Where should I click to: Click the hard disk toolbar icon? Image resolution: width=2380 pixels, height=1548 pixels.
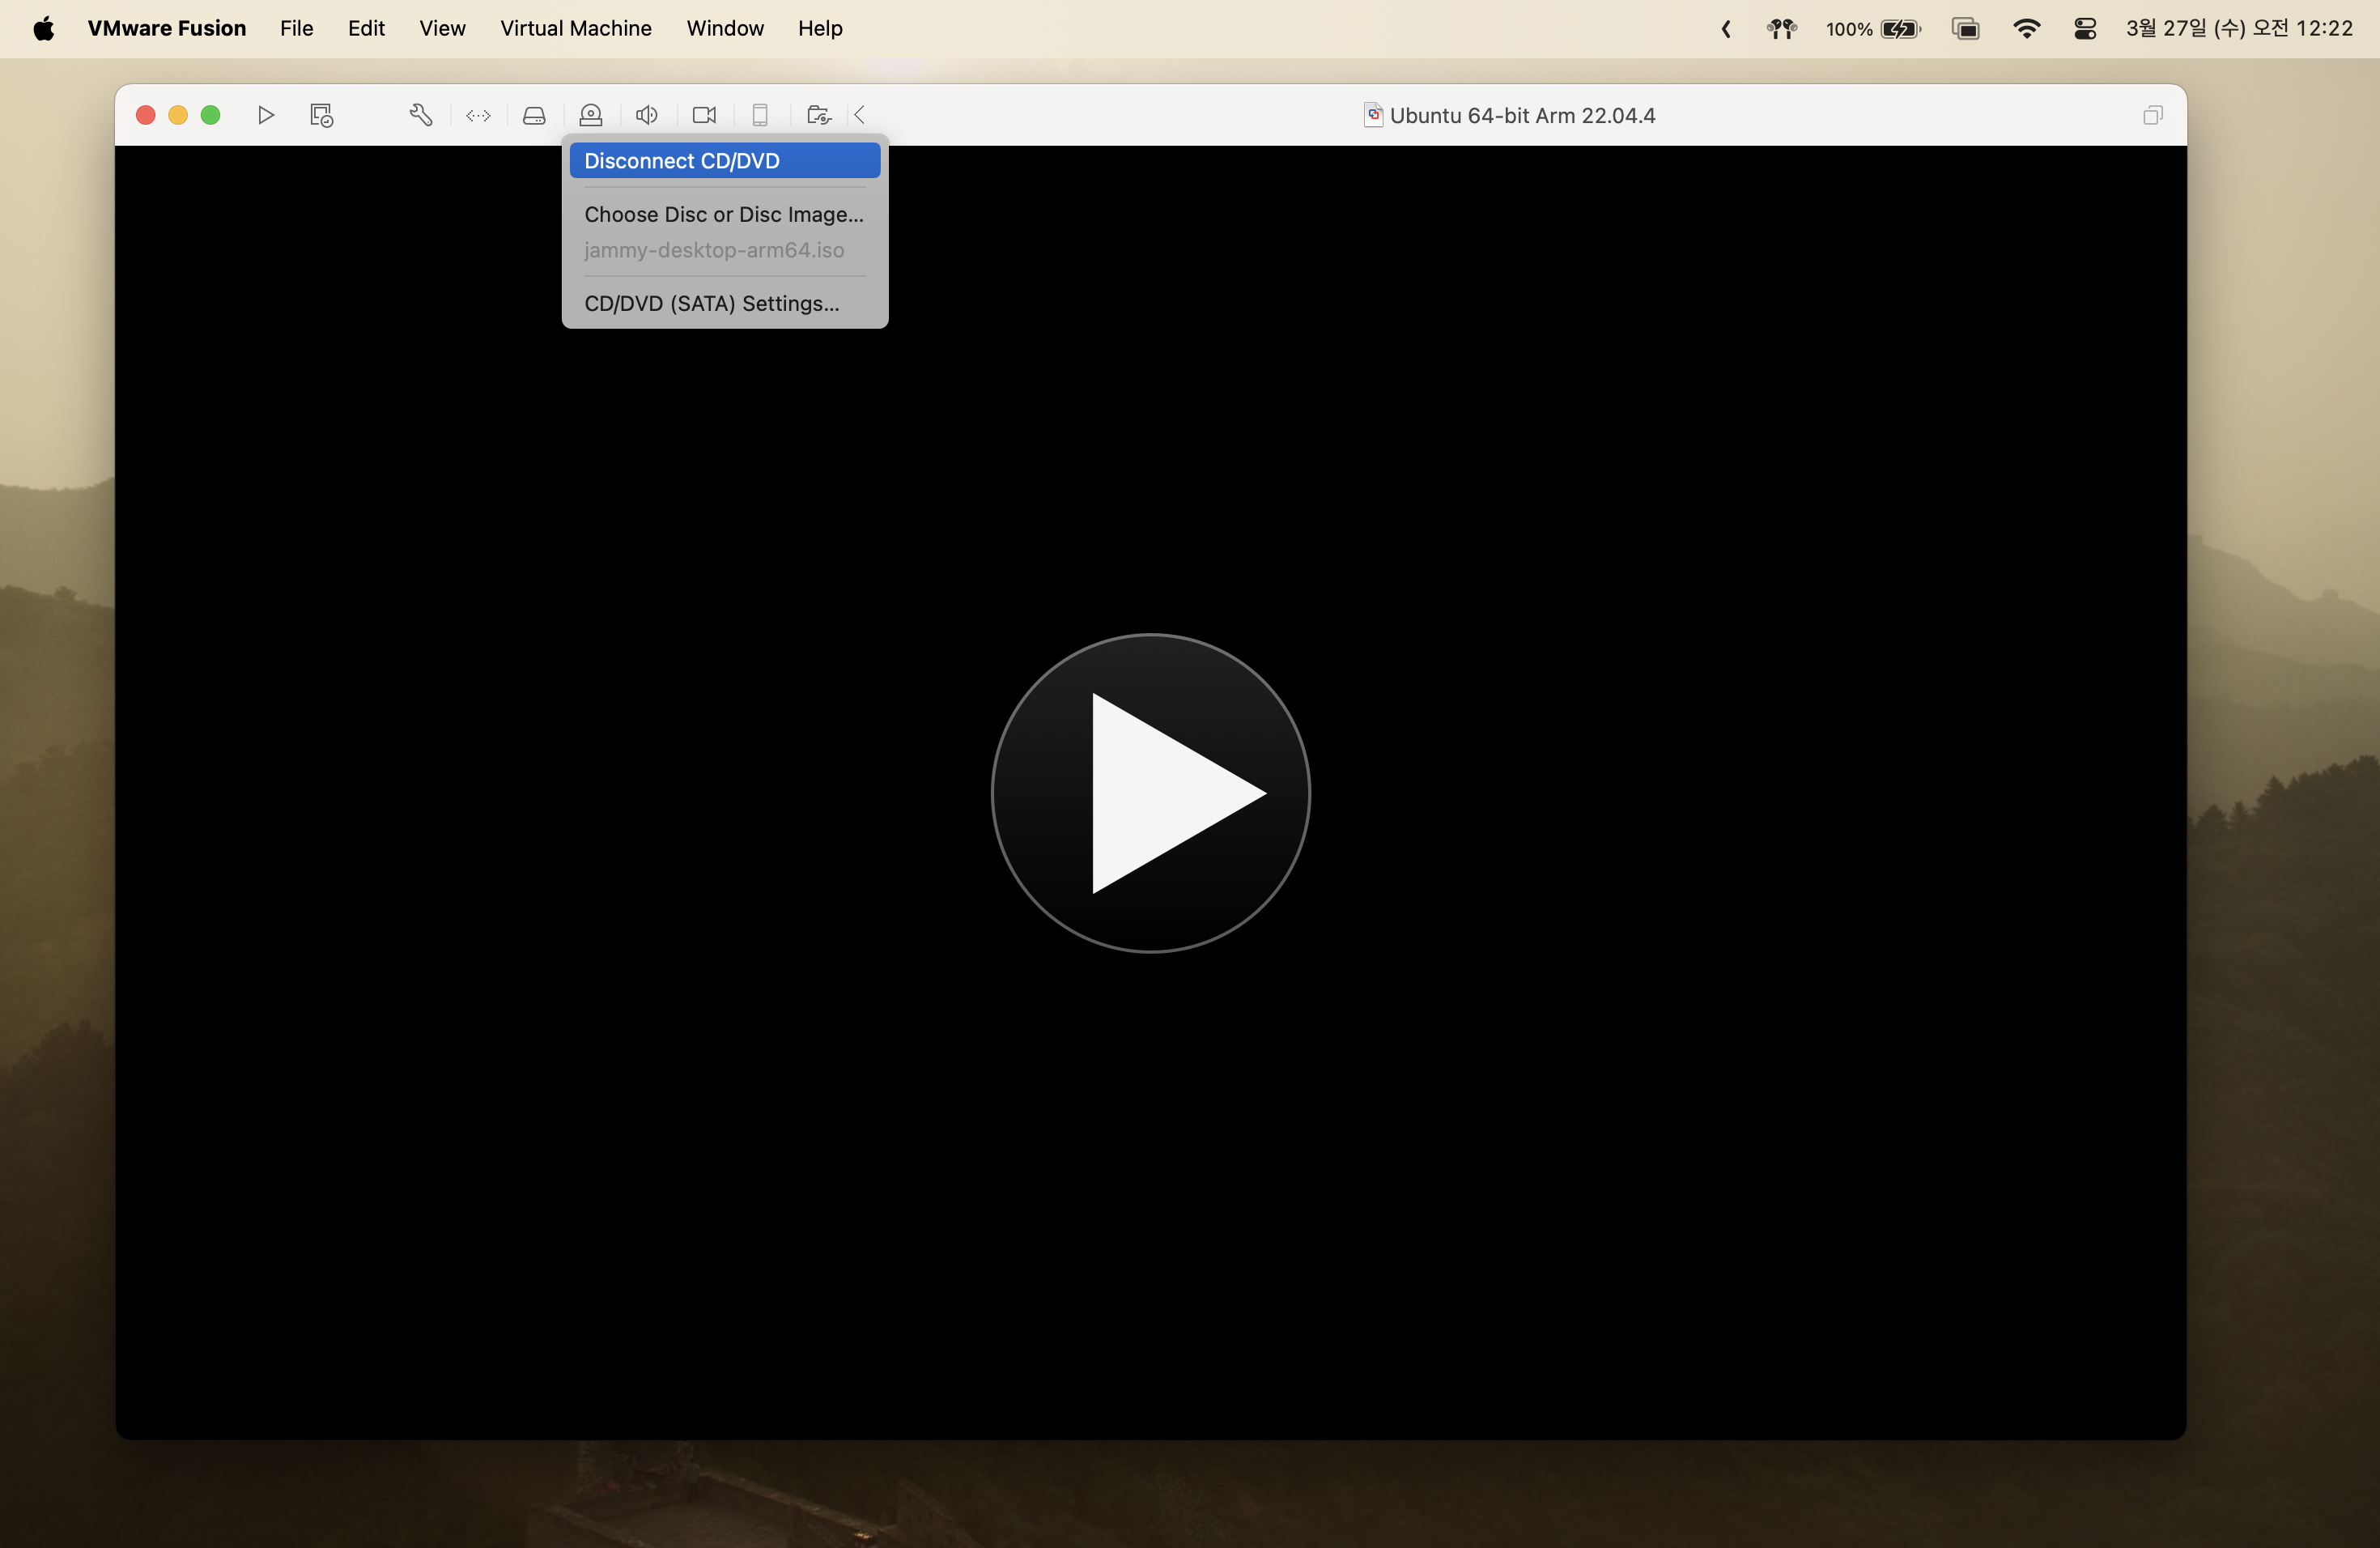pos(534,115)
